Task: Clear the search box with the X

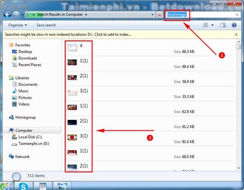Action: 237,15
